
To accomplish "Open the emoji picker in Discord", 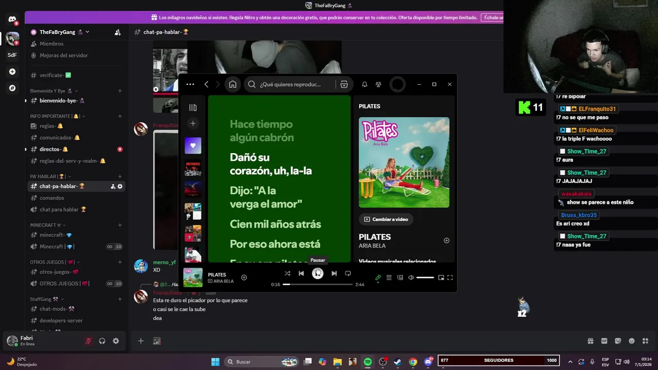I will click(x=632, y=341).
